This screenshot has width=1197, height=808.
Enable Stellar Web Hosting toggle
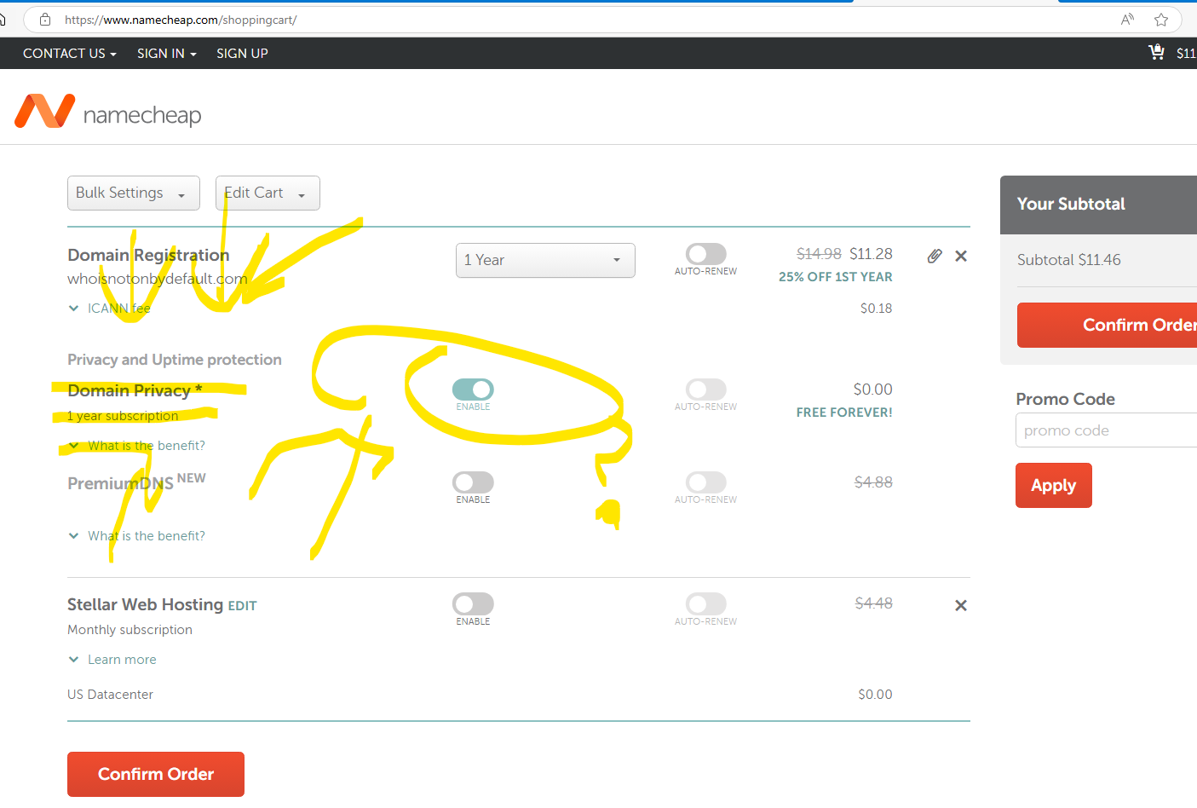[473, 604]
